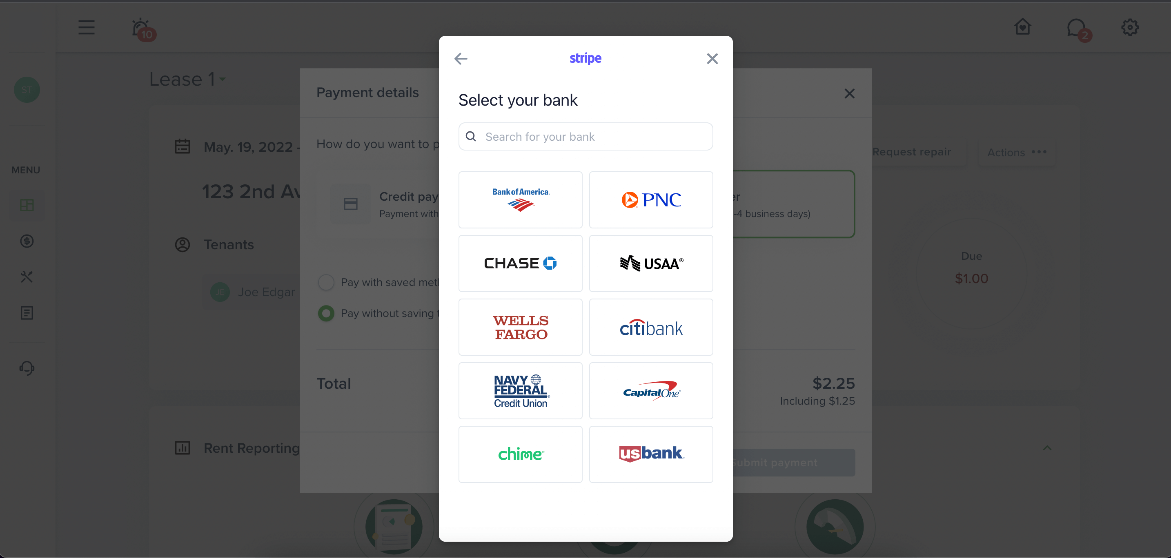
Task: Toggle Pay with saved method radio button
Action: coord(325,282)
